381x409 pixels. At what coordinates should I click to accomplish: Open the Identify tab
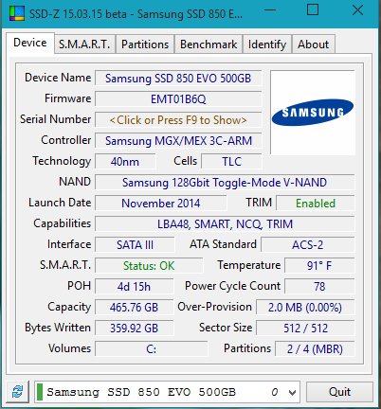[267, 44]
